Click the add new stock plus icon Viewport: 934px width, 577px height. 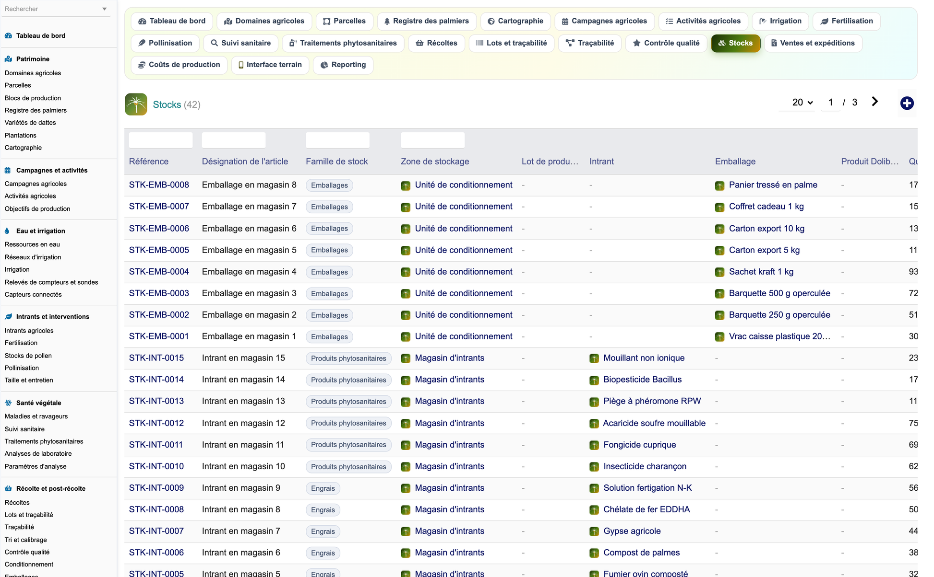click(907, 103)
